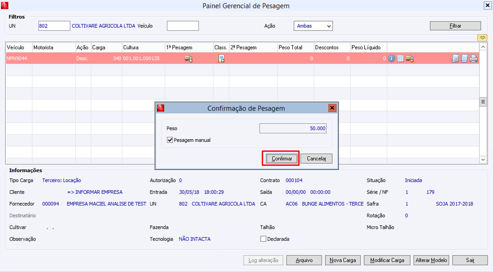The image size is (493, 272).
Task: Click the Filtrar button
Action: (x=455, y=26)
